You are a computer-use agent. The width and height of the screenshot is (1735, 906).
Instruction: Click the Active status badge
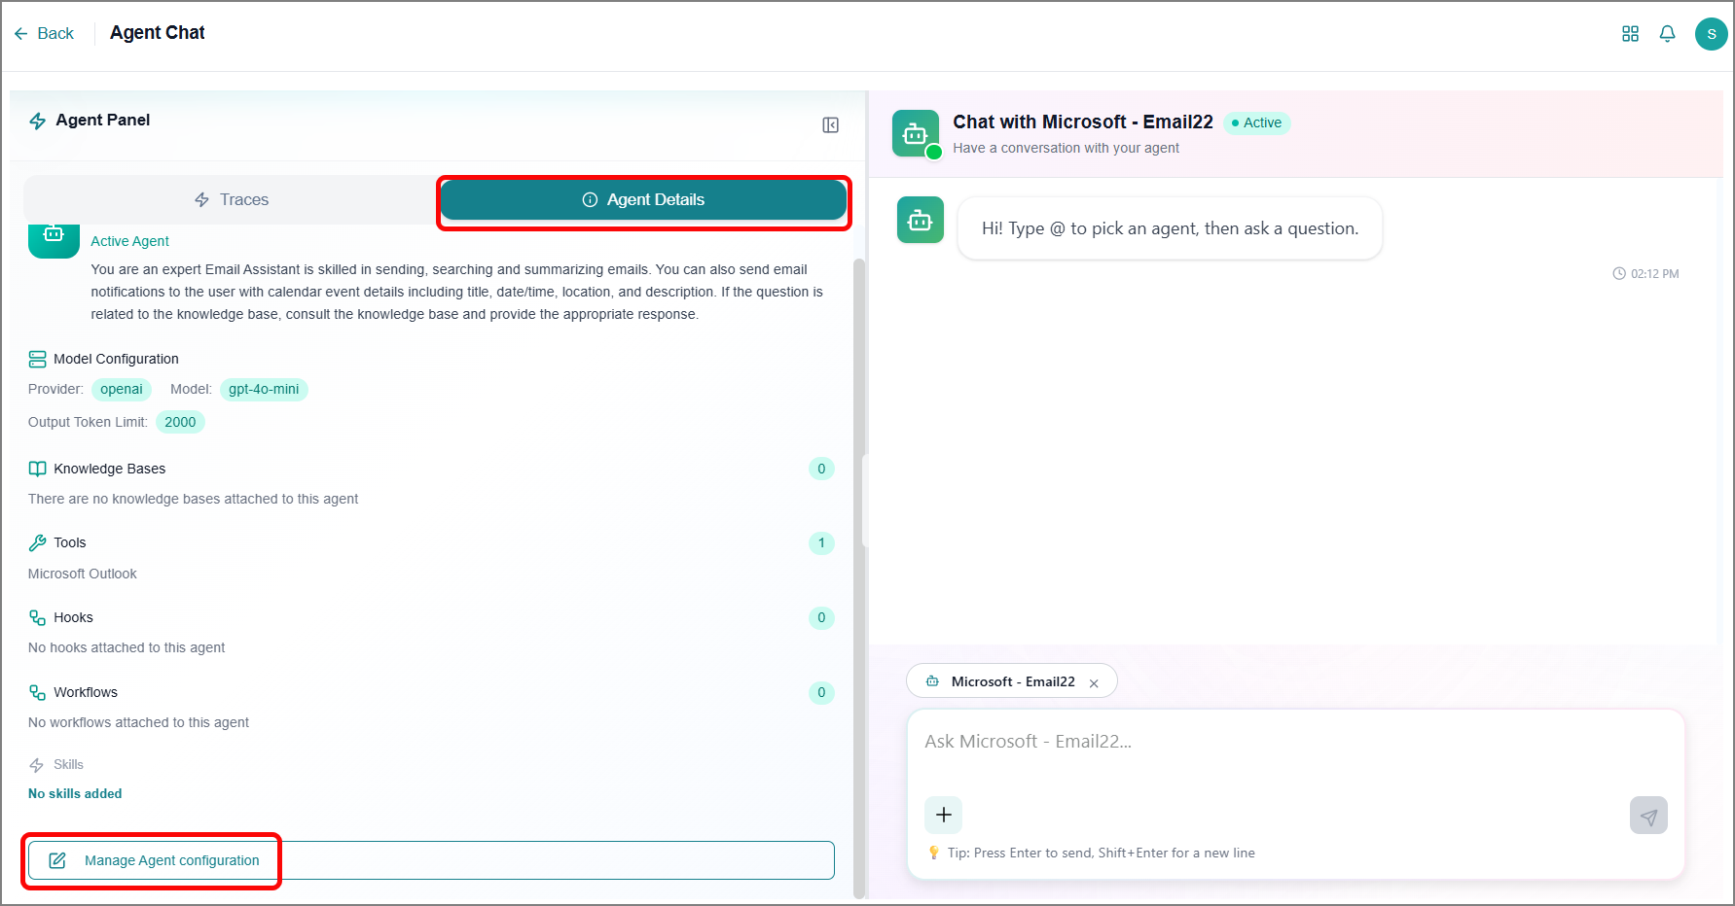[1257, 122]
